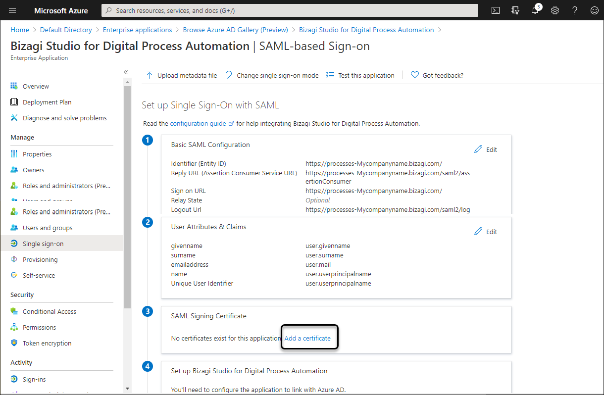
Task: Click the Deployment Plan book icon
Action: pos(14,102)
